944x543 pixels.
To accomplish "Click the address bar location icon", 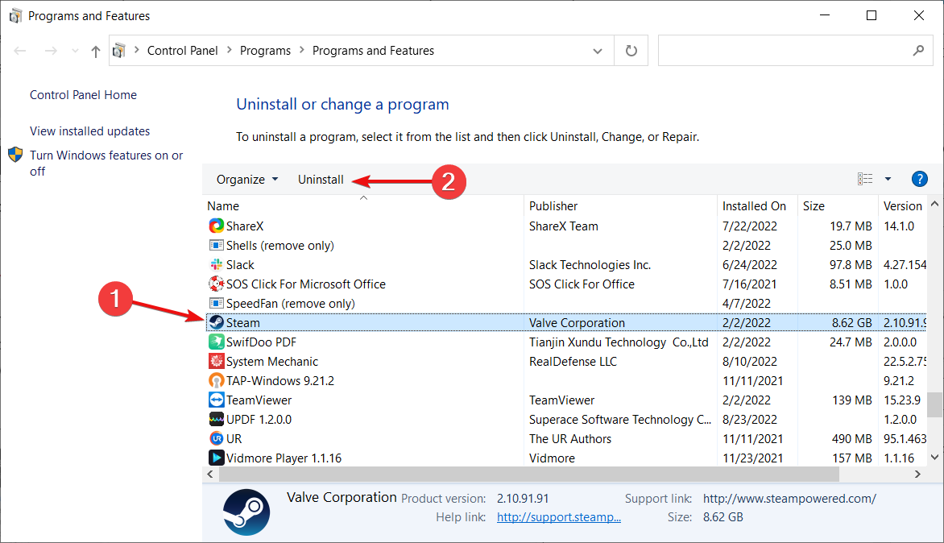I will [119, 51].
